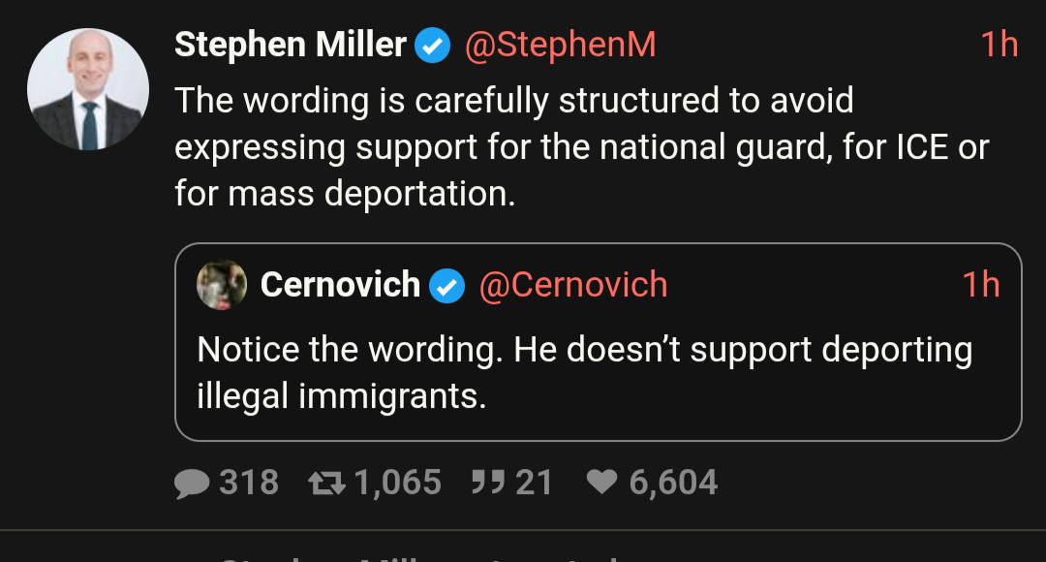Viewport: 1046px width, 562px height.
Task: Click Cernovich's blue verified badge
Action: 446,286
